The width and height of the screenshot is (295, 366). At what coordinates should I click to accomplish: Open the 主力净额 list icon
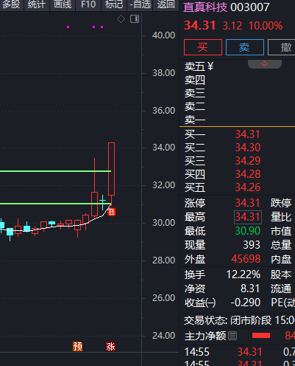point(232,336)
